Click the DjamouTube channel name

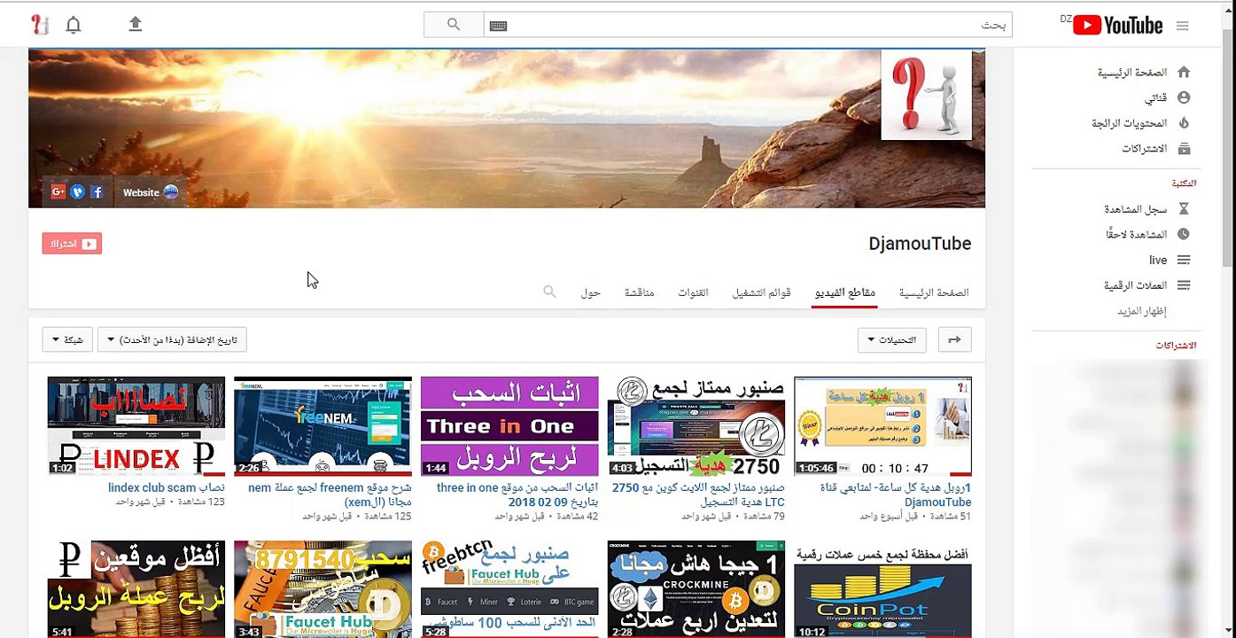(x=920, y=244)
